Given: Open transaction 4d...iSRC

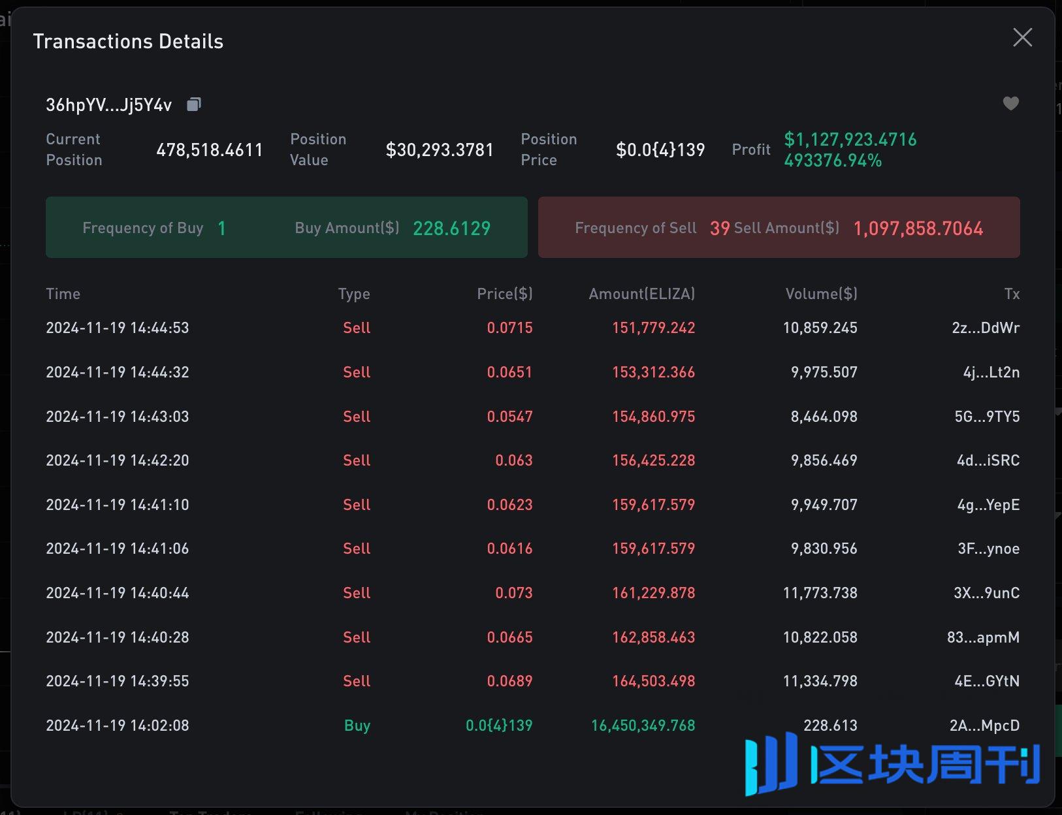Looking at the screenshot, I should 988,460.
